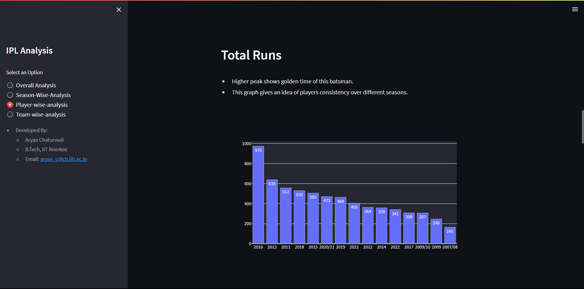584x289 pixels.
Task: Click the IPL Analysis sidebar title
Action: click(x=29, y=50)
